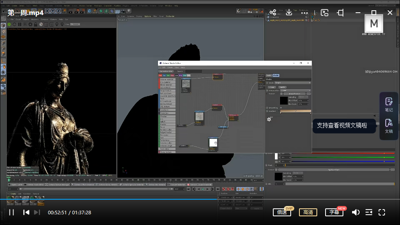The image size is (400, 225).
Task: Open the share icon in player header
Action: [x=273, y=12]
